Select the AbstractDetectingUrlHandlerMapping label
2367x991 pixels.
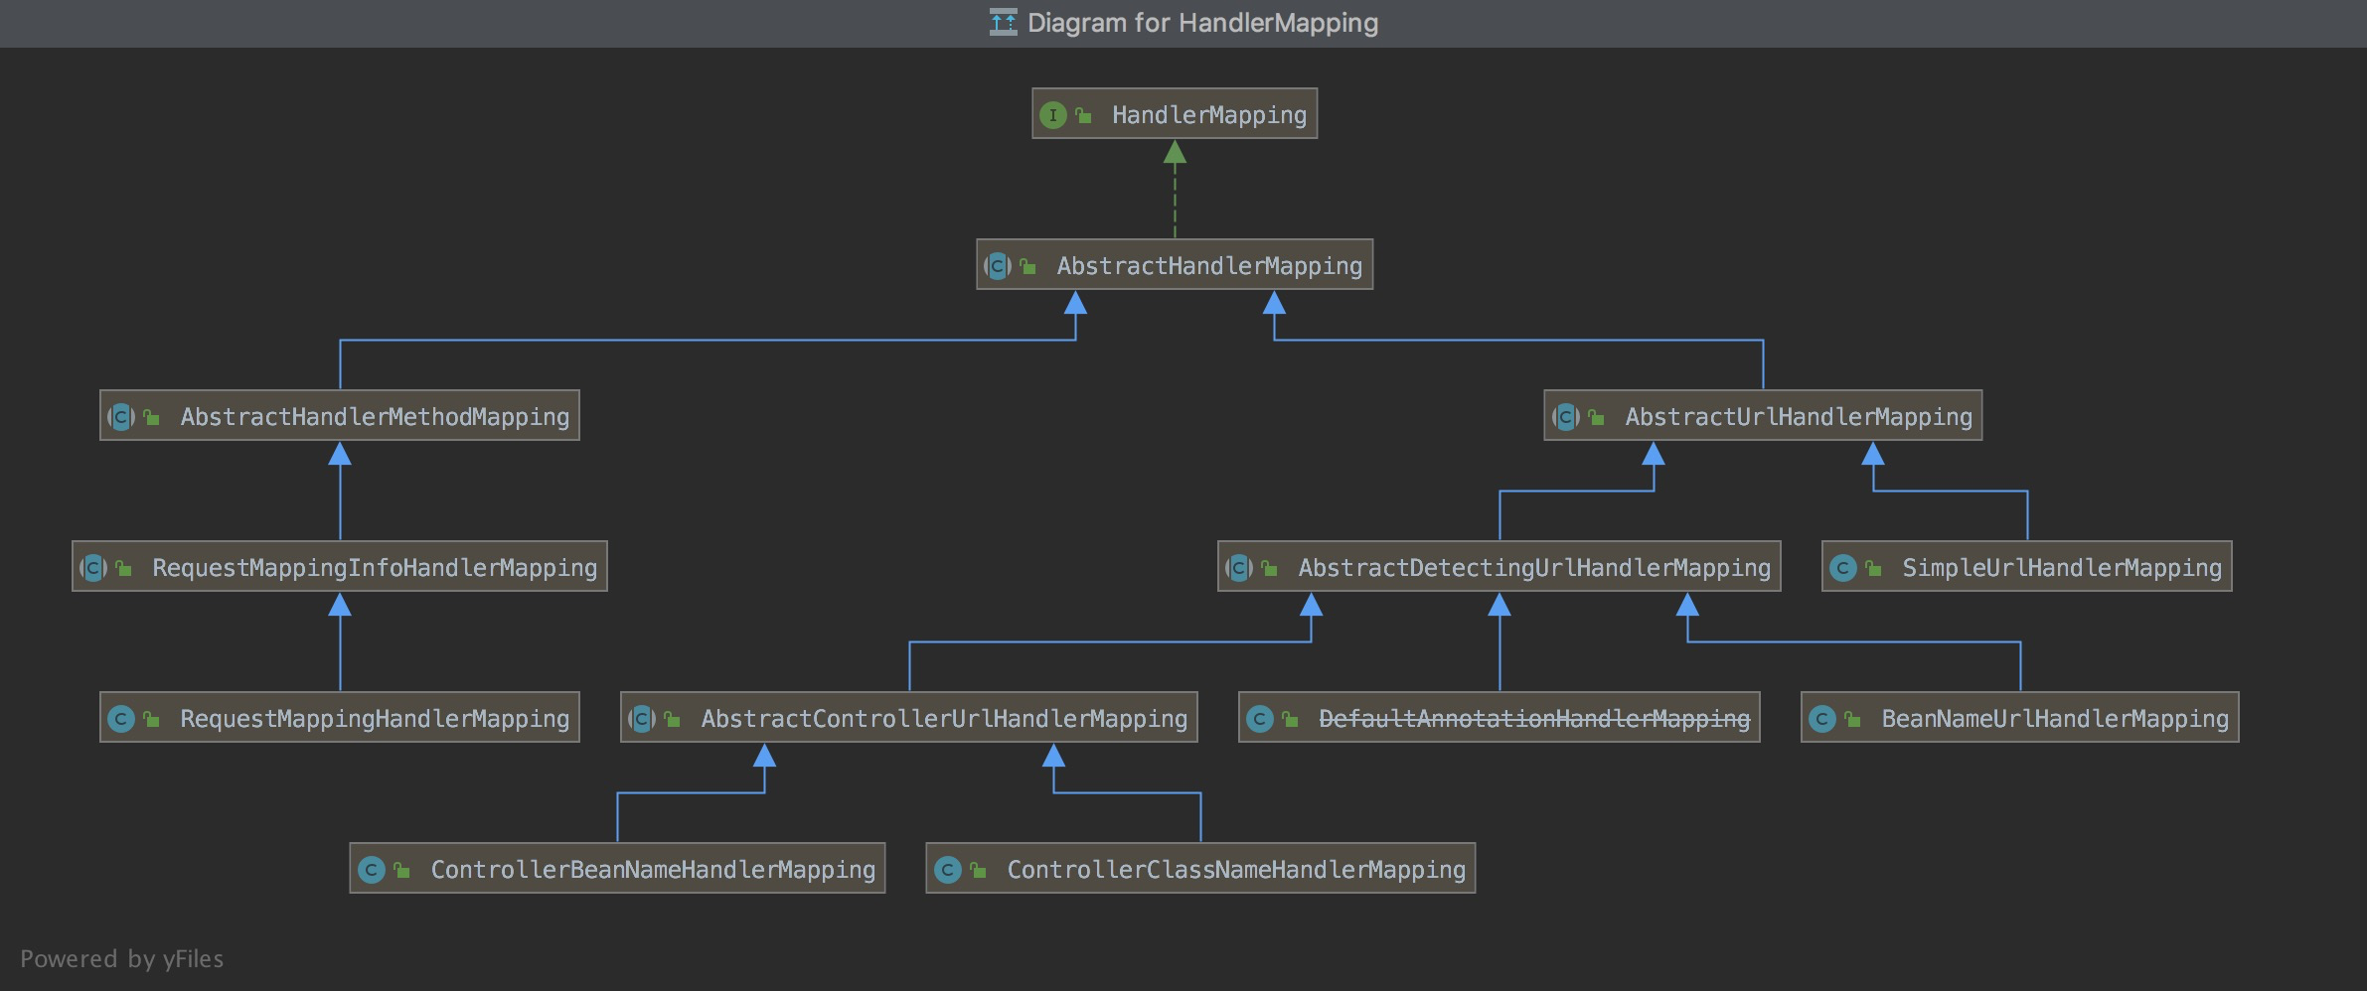click(x=1534, y=568)
